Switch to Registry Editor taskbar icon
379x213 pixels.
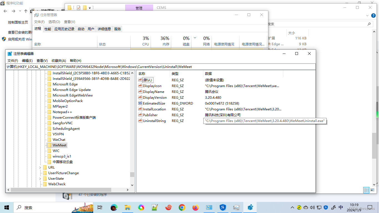(x=250, y=207)
